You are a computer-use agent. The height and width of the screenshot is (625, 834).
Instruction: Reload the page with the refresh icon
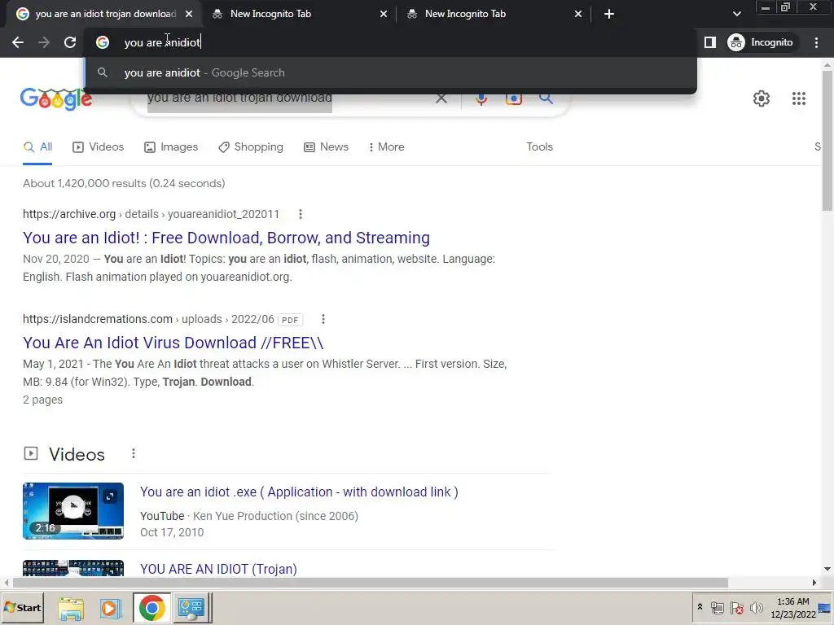tap(70, 42)
